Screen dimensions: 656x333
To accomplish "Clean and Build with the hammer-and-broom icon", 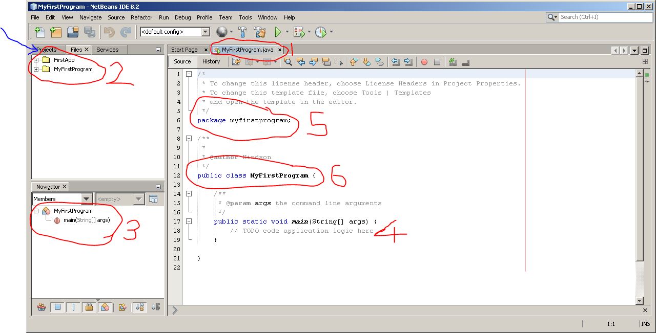I will [259, 32].
